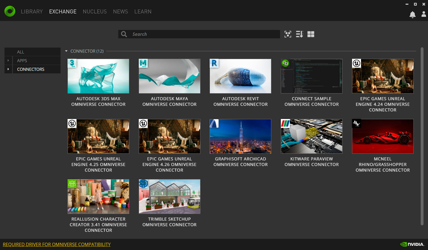Click the Graphisoft ArchiCAD connector title
This screenshot has width=428, height=250.
coord(240,162)
